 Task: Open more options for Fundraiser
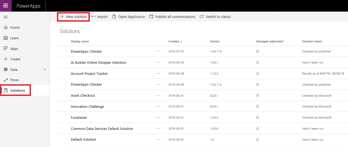point(158,117)
